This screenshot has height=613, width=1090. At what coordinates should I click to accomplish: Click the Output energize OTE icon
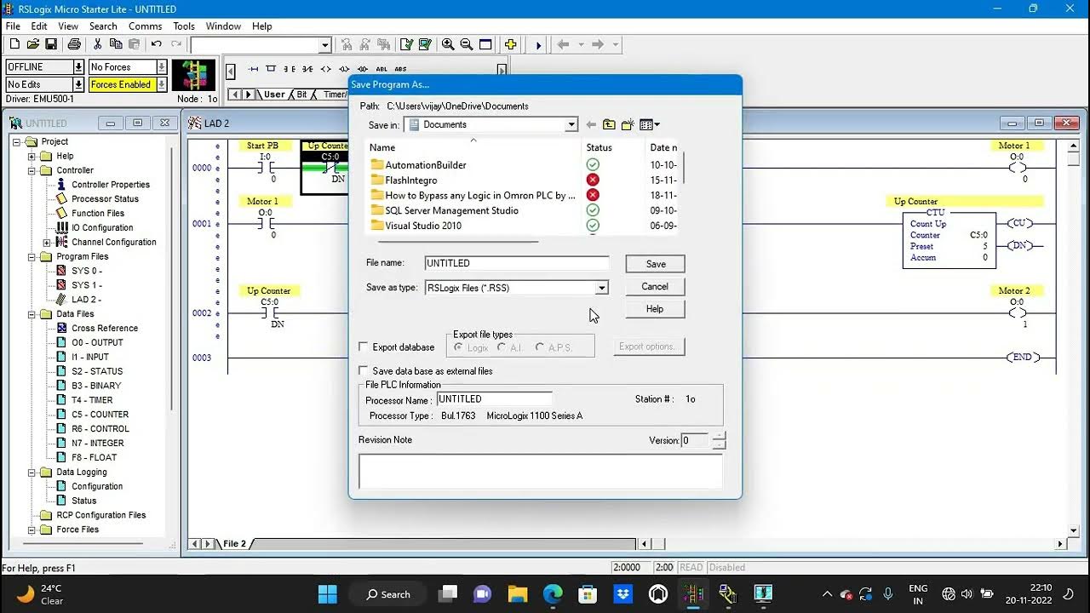[x=326, y=69]
